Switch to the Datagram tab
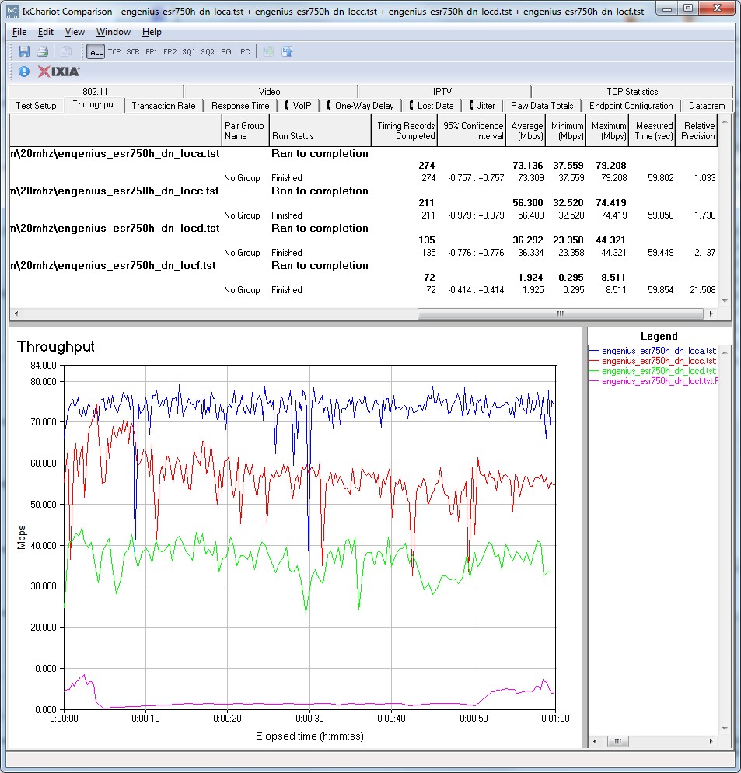 (x=707, y=106)
